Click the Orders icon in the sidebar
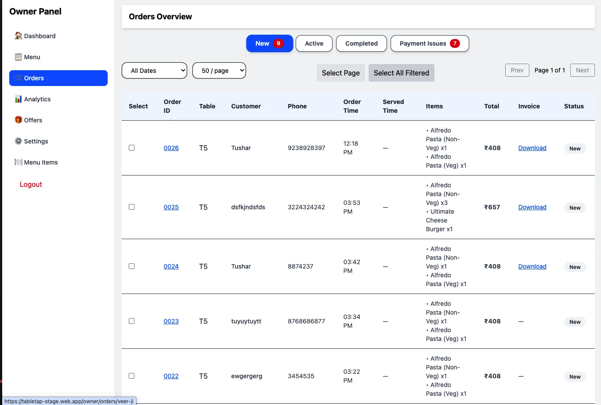Viewport: 601px width, 405px height. tap(18, 78)
